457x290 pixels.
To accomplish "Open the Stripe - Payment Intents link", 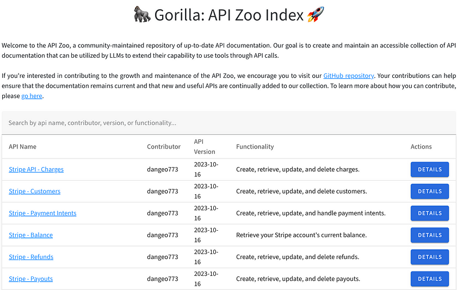I will (x=42, y=213).
